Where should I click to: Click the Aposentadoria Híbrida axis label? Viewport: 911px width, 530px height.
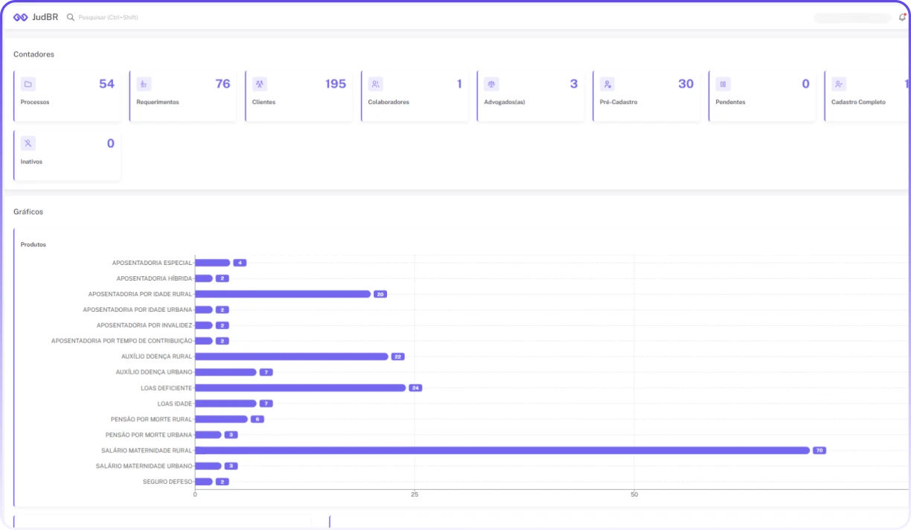[x=154, y=278]
